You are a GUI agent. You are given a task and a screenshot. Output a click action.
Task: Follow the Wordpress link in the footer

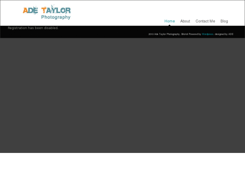[x=208, y=34]
